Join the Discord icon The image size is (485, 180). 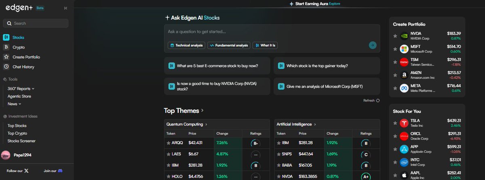(x=60, y=171)
